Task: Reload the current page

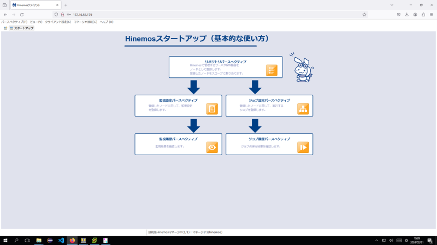Action: (22, 15)
